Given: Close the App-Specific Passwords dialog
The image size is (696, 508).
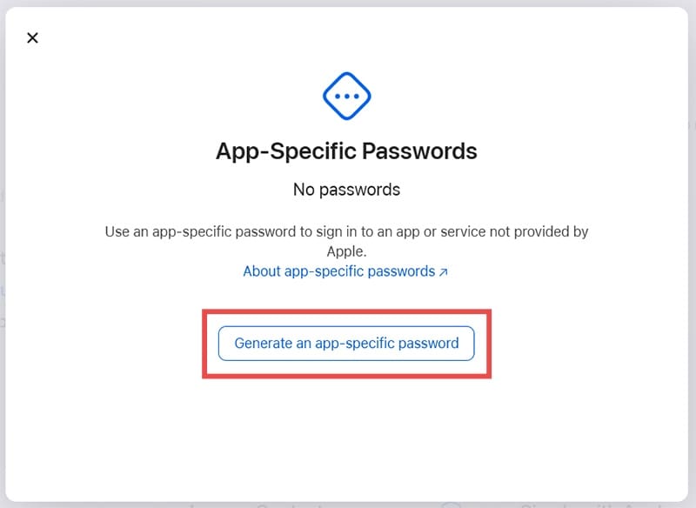Looking at the screenshot, I should click(33, 38).
